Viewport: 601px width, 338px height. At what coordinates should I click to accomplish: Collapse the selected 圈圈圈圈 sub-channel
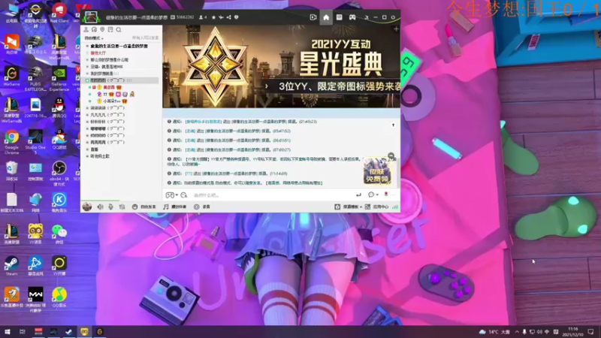pos(87,80)
